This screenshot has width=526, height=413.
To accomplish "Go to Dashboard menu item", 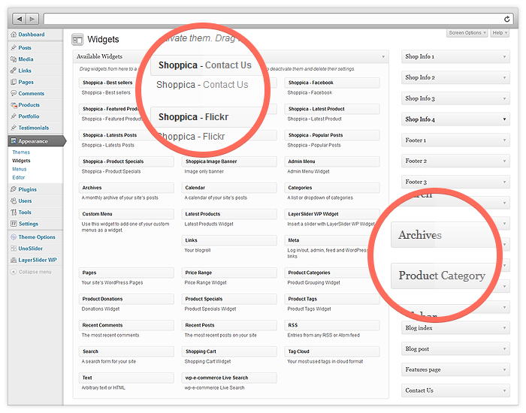I will click(x=32, y=35).
